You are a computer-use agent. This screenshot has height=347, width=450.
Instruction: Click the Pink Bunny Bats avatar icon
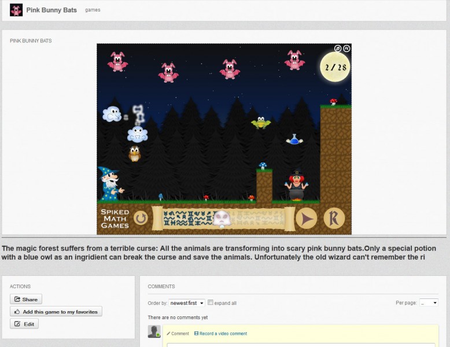point(16,10)
